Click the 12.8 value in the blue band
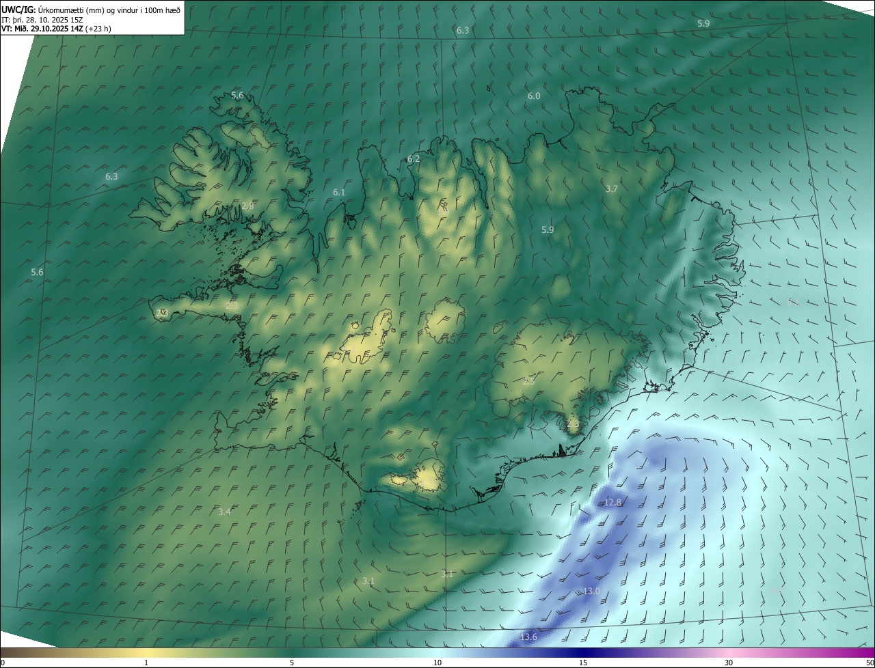875x668 pixels. pyautogui.click(x=612, y=503)
